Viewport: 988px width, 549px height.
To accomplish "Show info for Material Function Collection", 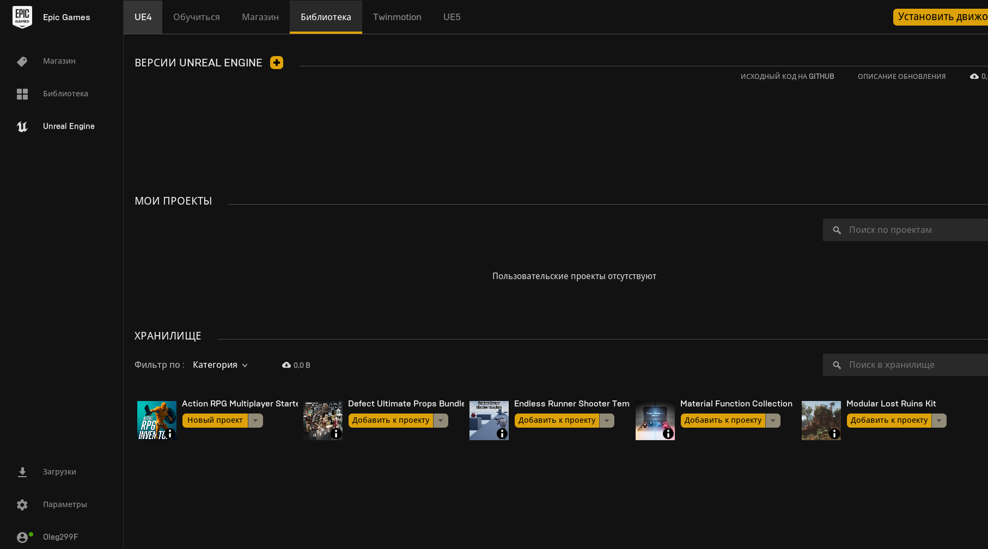I will click(x=668, y=434).
